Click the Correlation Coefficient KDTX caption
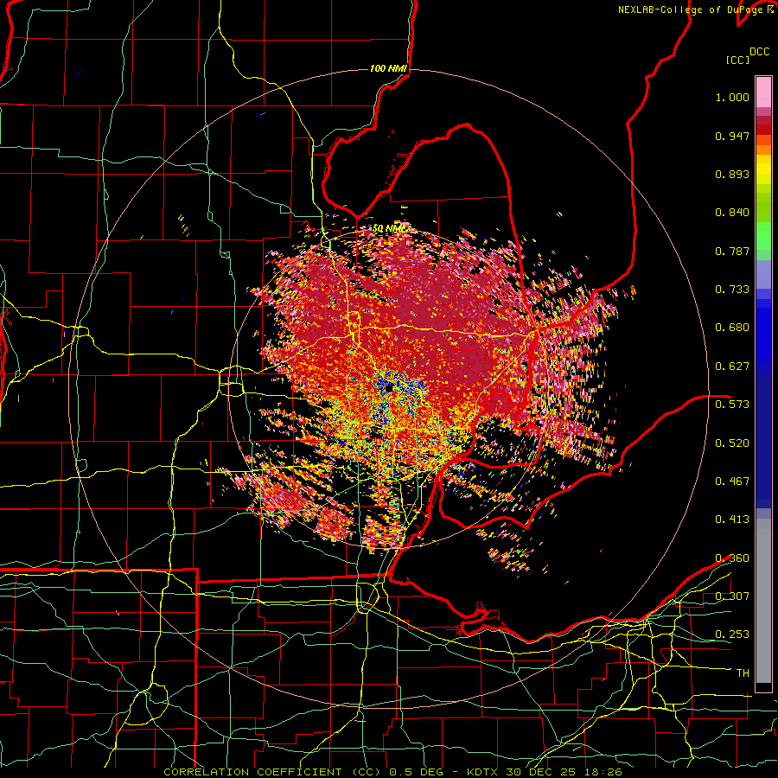The image size is (778, 778). pyautogui.click(x=392, y=772)
